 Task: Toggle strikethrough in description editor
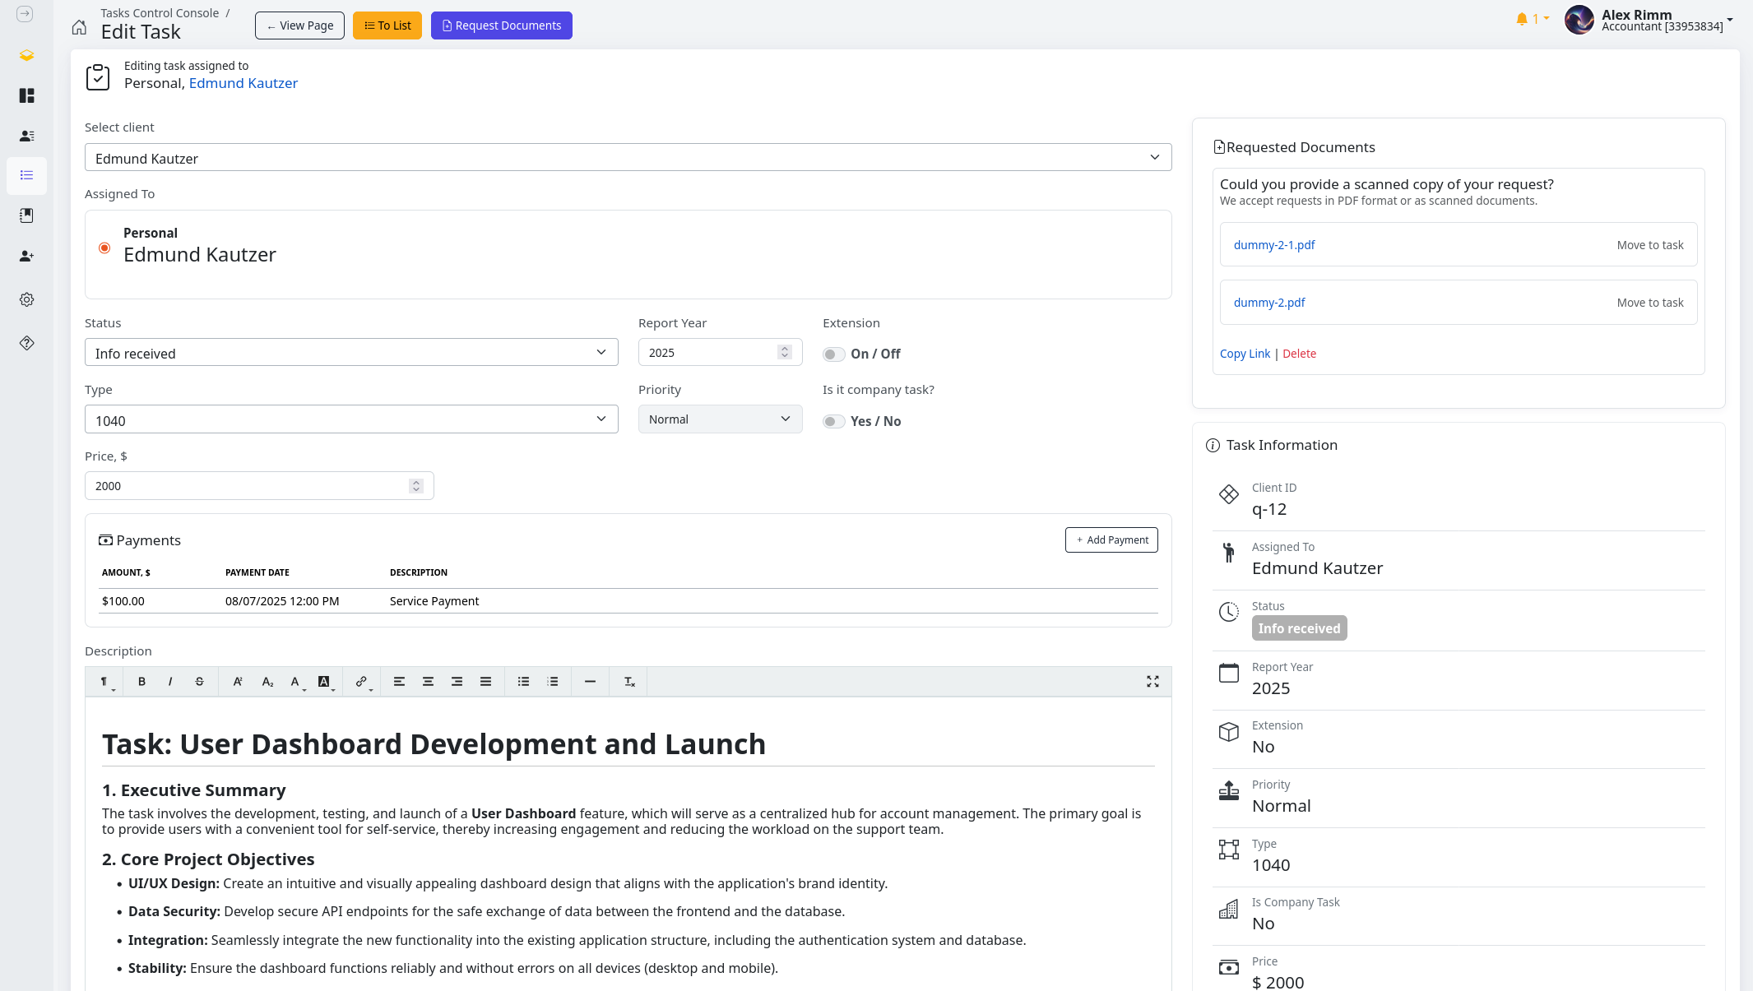pos(199,682)
